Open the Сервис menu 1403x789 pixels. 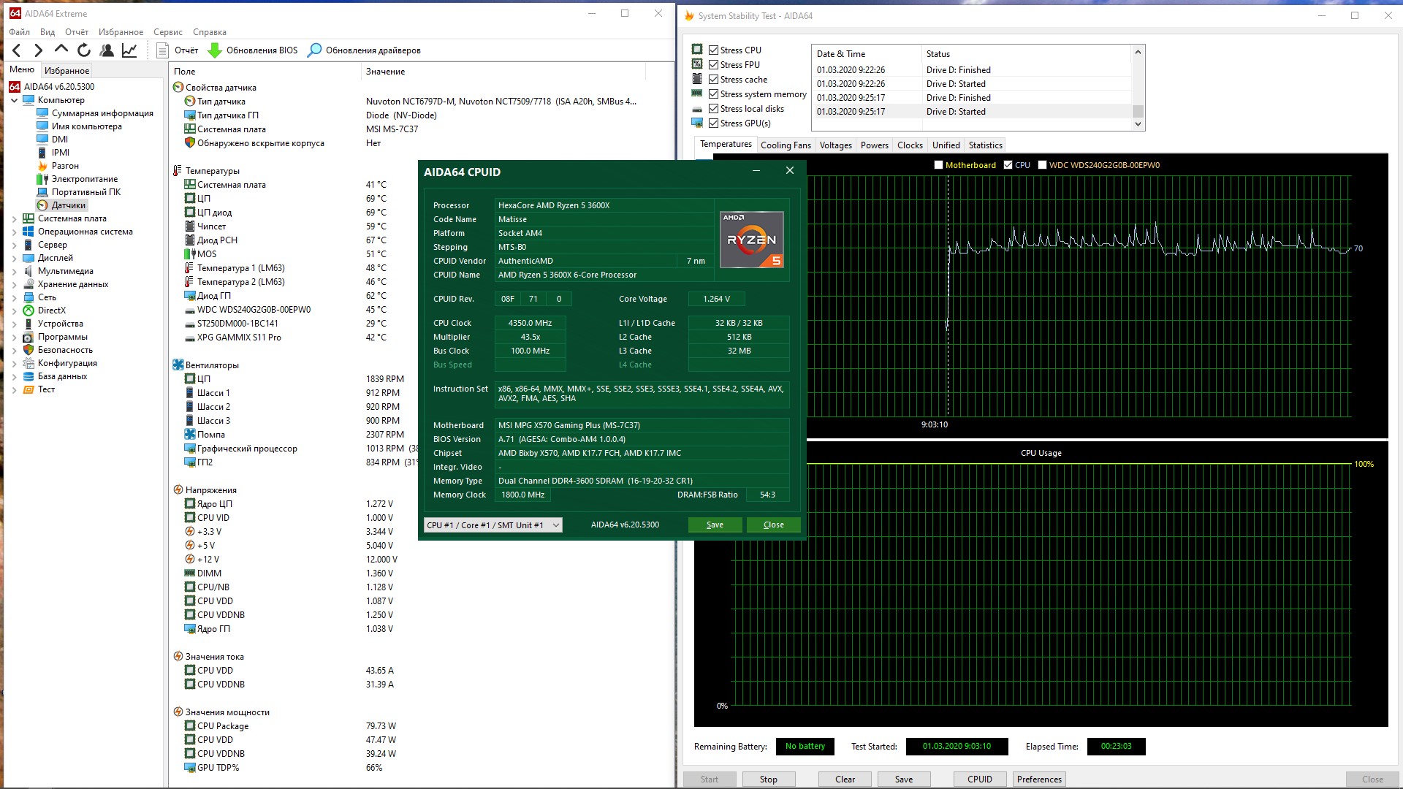[x=167, y=32]
